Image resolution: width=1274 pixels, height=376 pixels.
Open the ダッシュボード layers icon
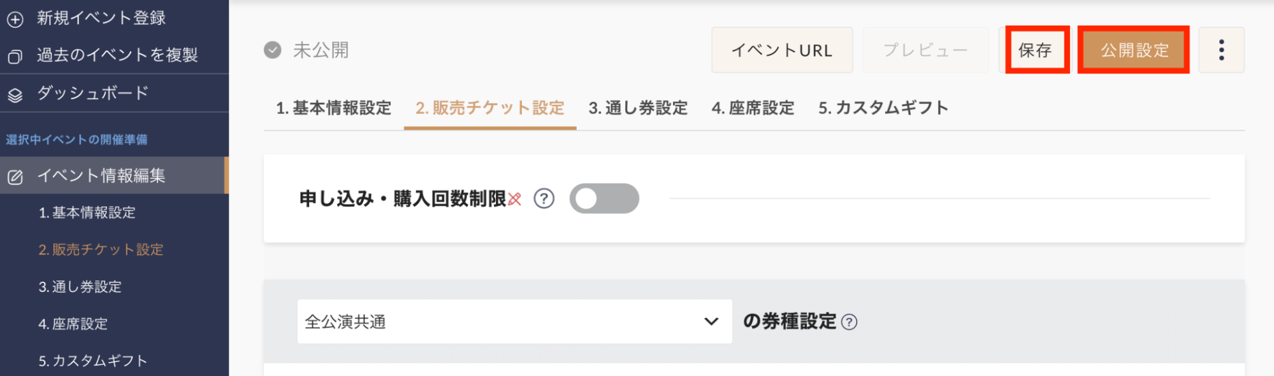(x=15, y=95)
